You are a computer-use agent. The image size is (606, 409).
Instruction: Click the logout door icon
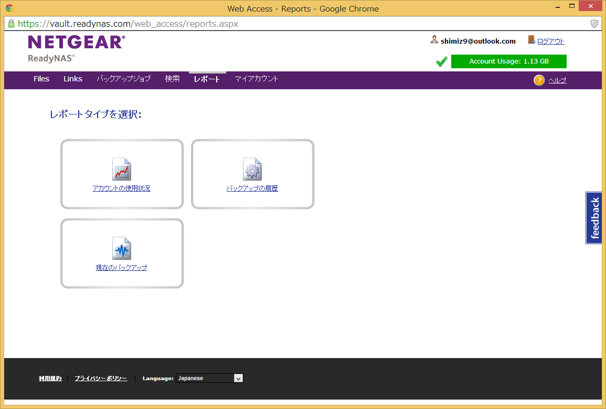531,40
